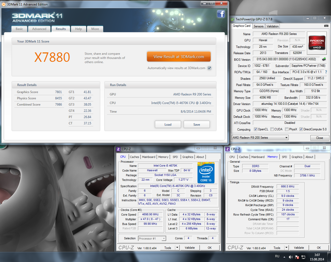Click the network icon in the system tray
This screenshot has width=331, height=262.
click(x=303, y=257)
